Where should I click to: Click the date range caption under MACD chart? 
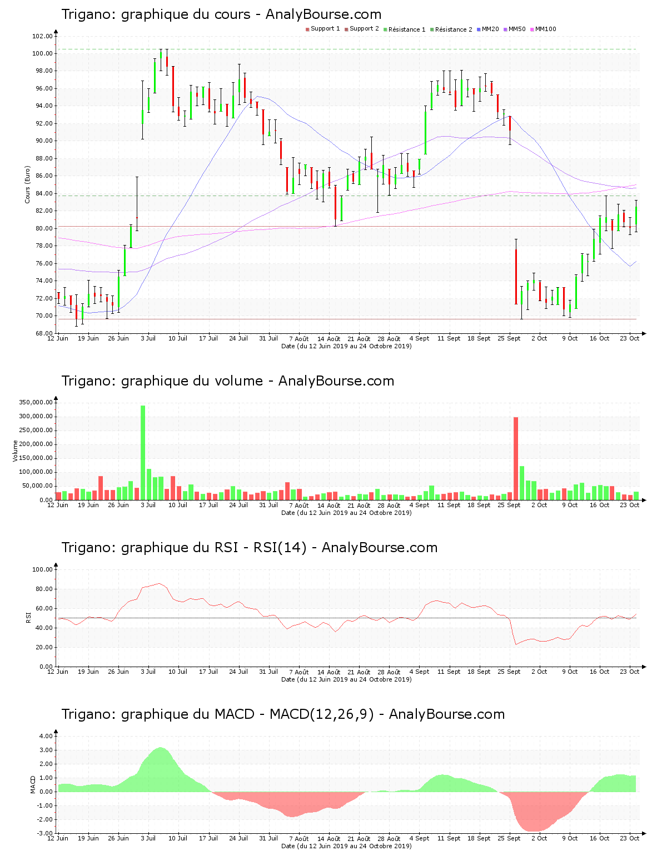pyautogui.click(x=346, y=846)
